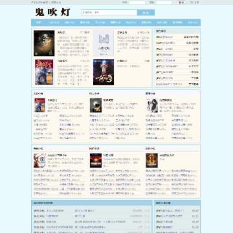Open the red-titled fantasy cover in featured section
The image size is (233, 233).
coord(44,72)
